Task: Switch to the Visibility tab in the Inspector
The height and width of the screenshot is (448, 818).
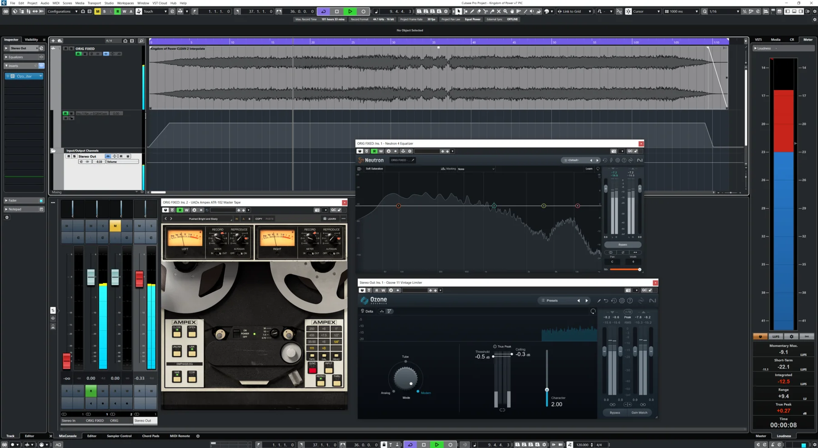Action: 31,40
